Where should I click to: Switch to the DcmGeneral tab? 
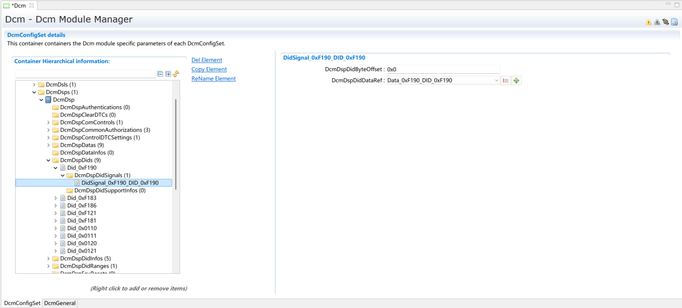coord(60,303)
